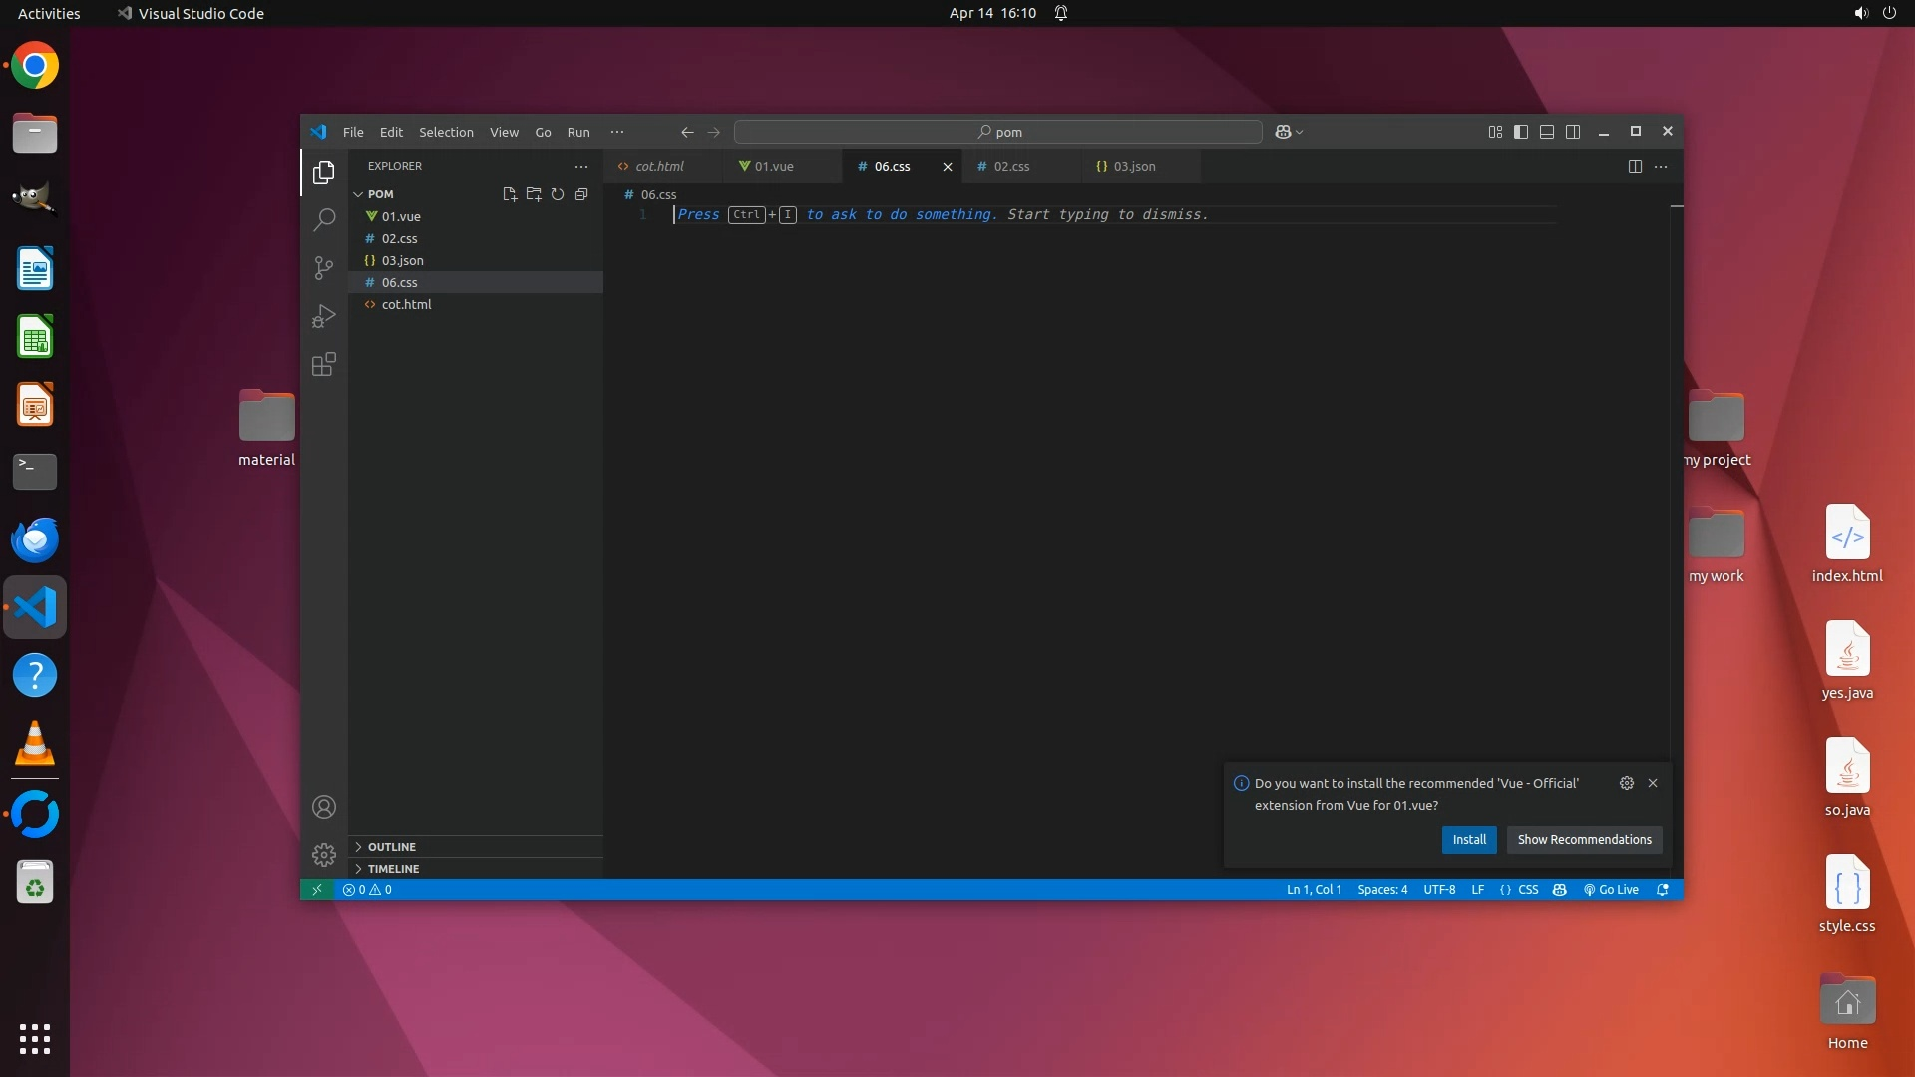Toggle primary side bar visibility
1915x1077 pixels.
click(x=1521, y=132)
